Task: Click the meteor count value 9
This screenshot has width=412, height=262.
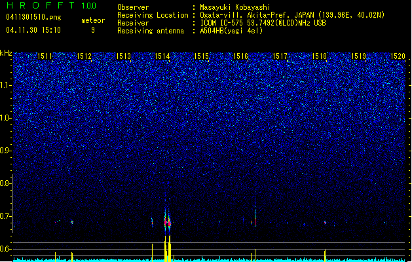Action: [93, 30]
